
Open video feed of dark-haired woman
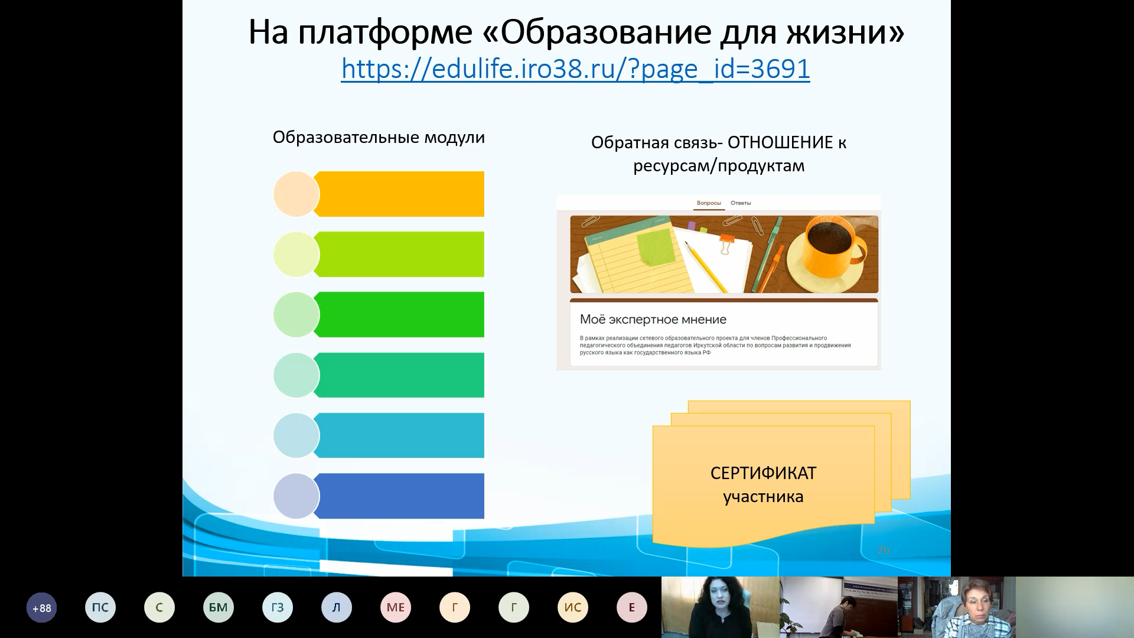[721, 607]
